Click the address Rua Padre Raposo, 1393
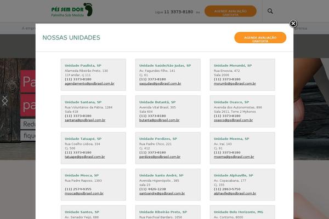This screenshot has width=329, height=219. click(83, 181)
